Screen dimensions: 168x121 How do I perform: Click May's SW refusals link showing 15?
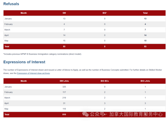[64, 41]
